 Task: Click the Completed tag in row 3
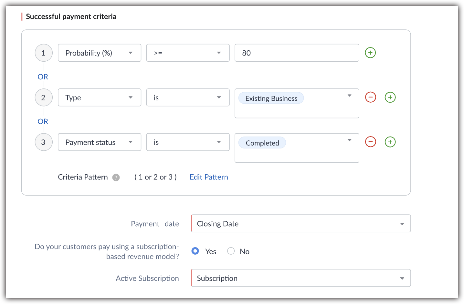pyautogui.click(x=262, y=143)
